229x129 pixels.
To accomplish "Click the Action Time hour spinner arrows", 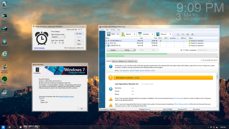I will click(55, 43).
